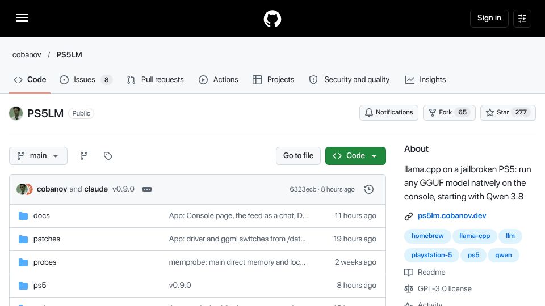The height and width of the screenshot is (306, 545).
Task: Click the Go to file button
Action: [x=298, y=156]
